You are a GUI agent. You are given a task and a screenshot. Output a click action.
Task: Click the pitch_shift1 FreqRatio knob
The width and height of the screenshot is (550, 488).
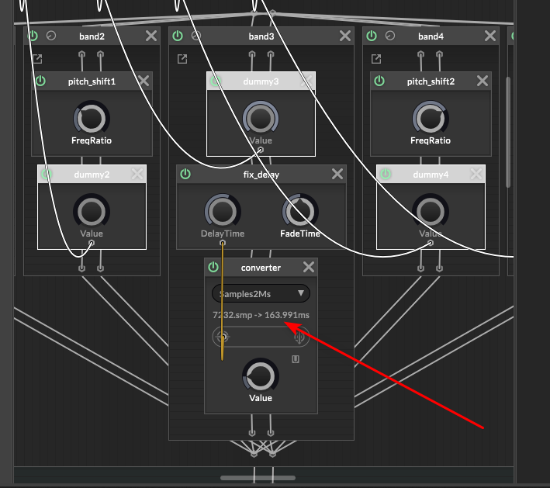(x=92, y=119)
